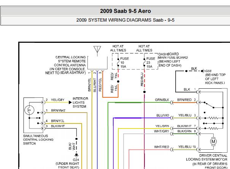Click the 'WHT/GRY' wire label
Screen dimensions: 230x169
162,131
